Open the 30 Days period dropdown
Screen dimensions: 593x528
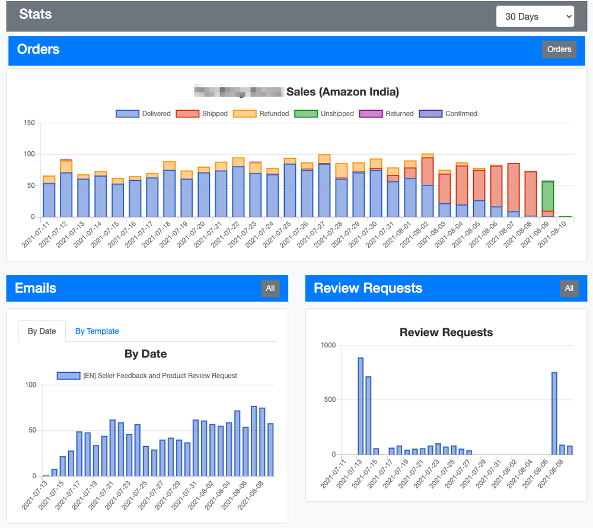click(535, 16)
